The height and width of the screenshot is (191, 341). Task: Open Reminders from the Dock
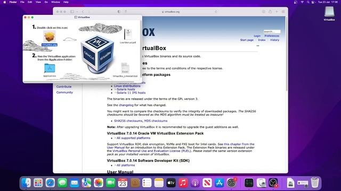tap(147, 183)
